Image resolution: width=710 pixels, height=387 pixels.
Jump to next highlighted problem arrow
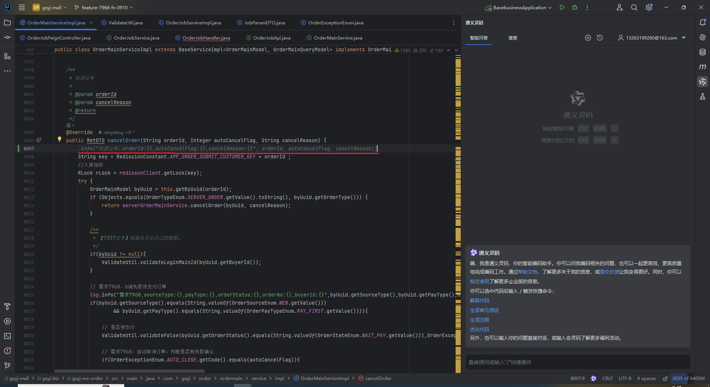coord(456,50)
